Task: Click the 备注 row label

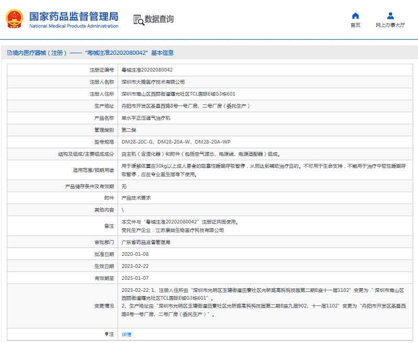Action: pyautogui.click(x=109, y=226)
